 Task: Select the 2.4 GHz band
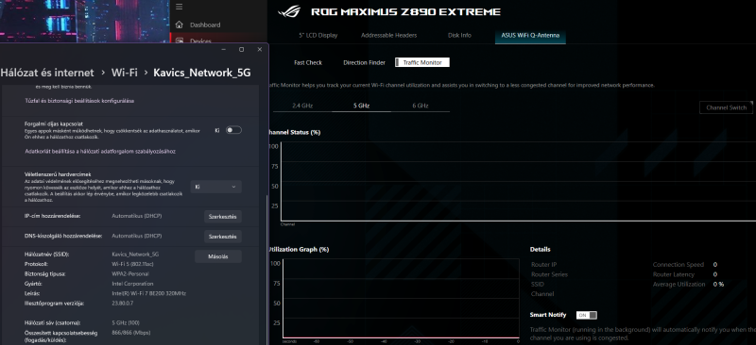[x=302, y=106]
